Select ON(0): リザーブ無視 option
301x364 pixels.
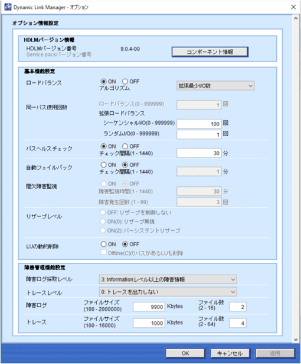pos(103,221)
